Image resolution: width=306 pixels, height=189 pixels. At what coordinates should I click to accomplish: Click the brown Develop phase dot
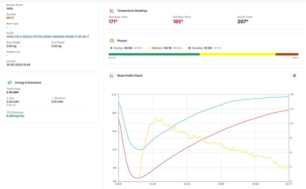click(x=189, y=48)
